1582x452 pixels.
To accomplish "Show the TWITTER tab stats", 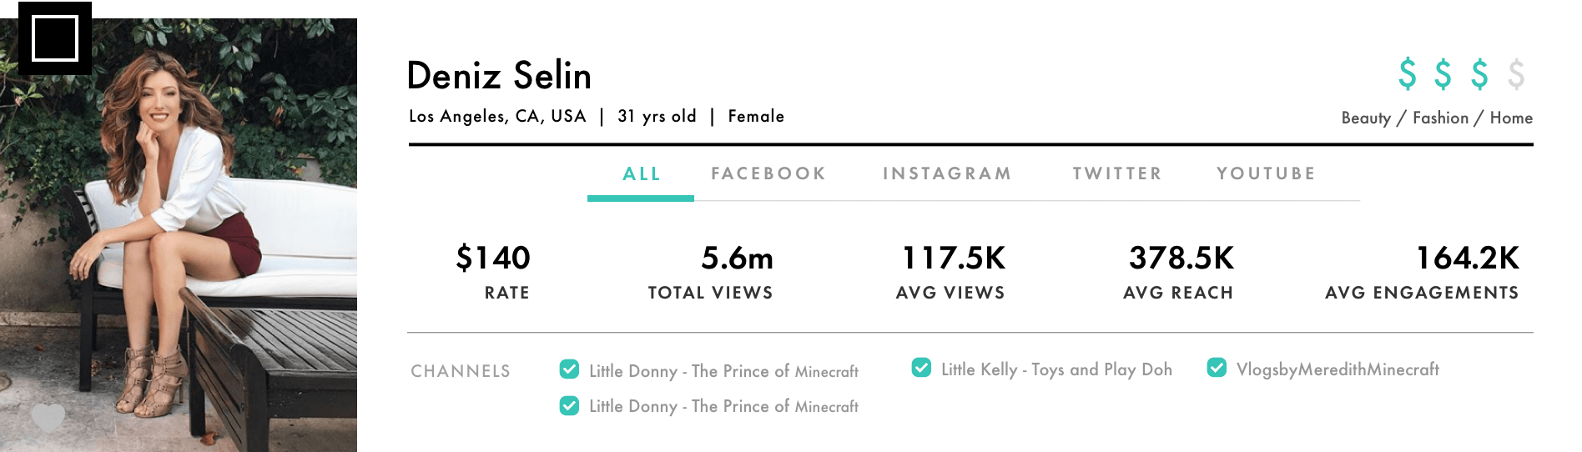I will click(x=1117, y=173).
